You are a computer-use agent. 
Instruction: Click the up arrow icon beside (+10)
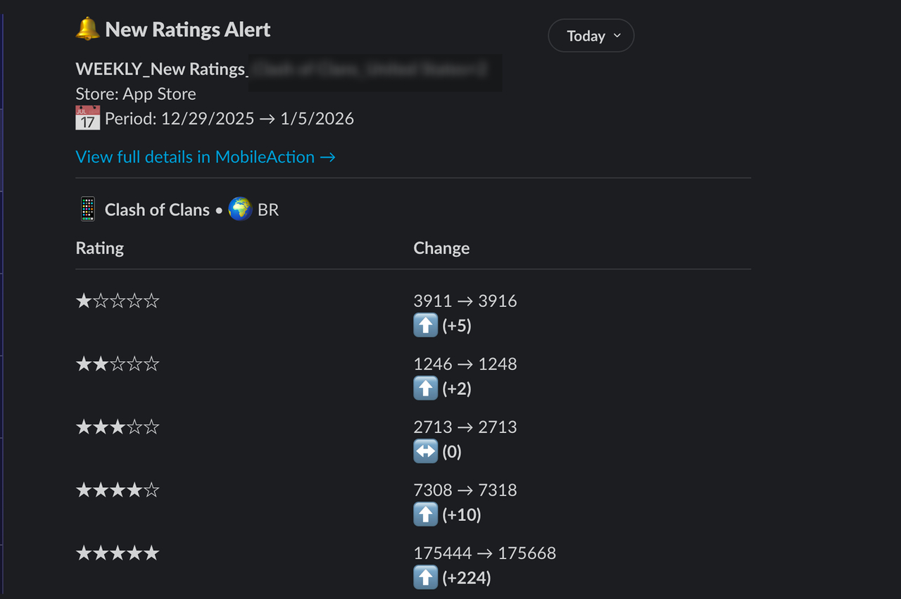click(x=425, y=515)
